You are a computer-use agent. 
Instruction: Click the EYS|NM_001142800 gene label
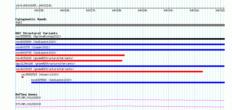[x=28, y=98]
